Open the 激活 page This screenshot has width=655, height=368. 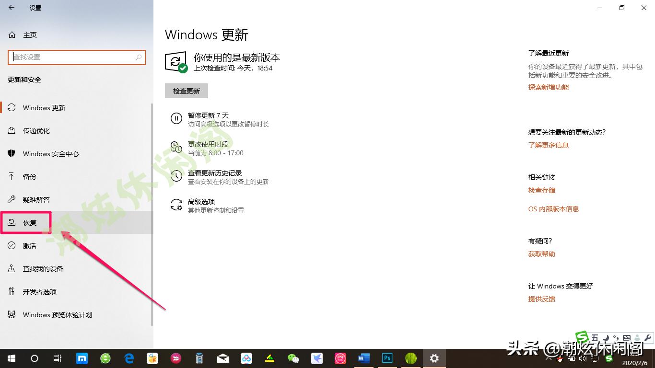tap(29, 245)
